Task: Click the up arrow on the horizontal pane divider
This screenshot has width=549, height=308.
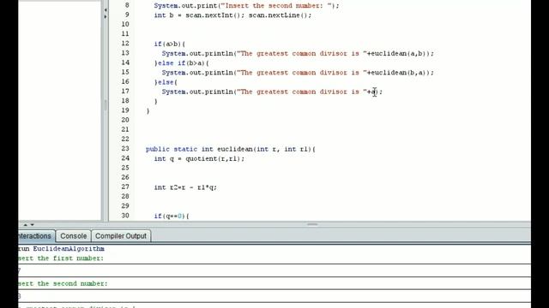Action: [x=25, y=225]
